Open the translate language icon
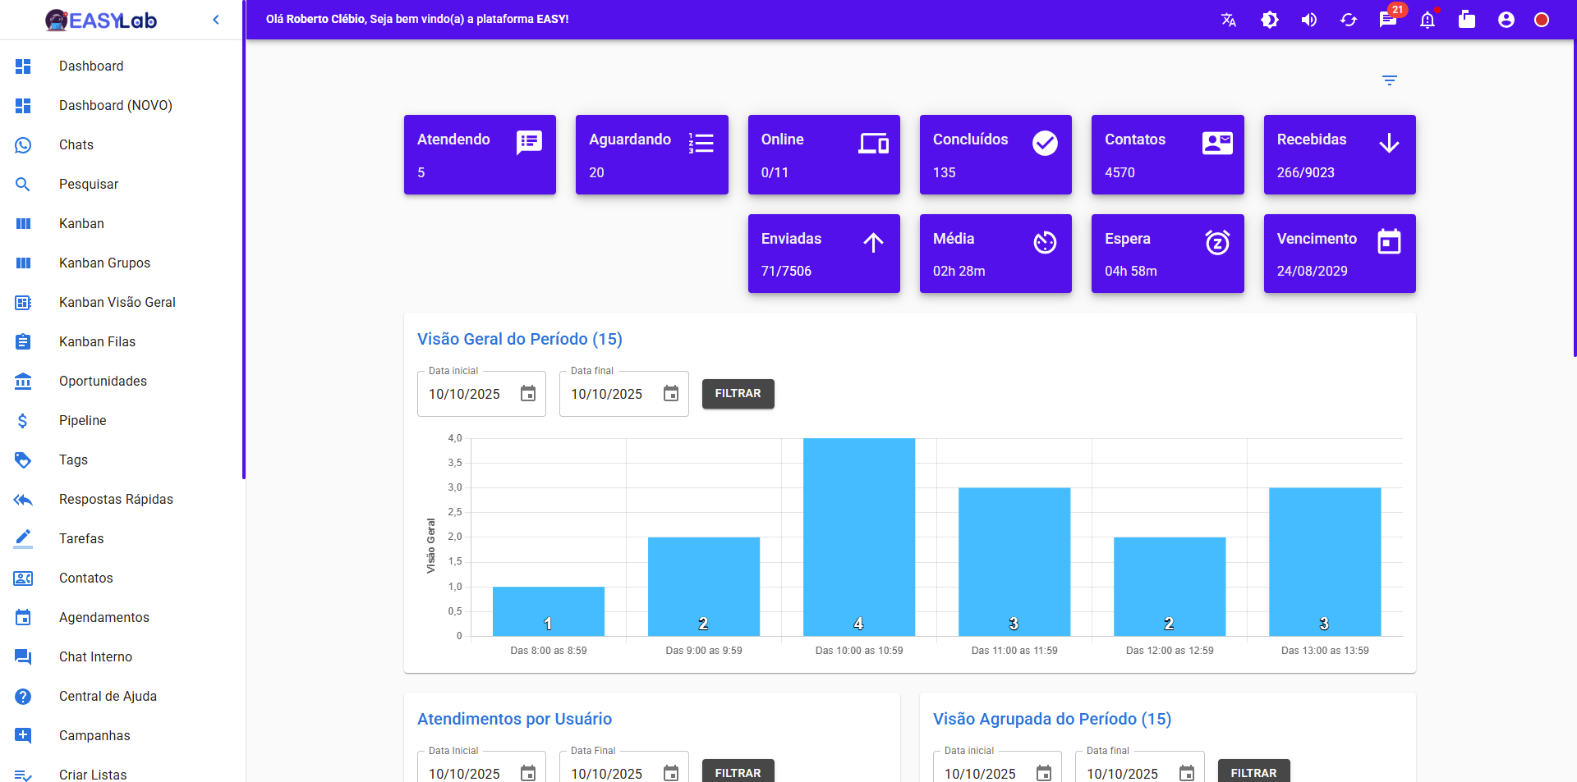Viewport: 1577px width, 782px height. [x=1229, y=20]
